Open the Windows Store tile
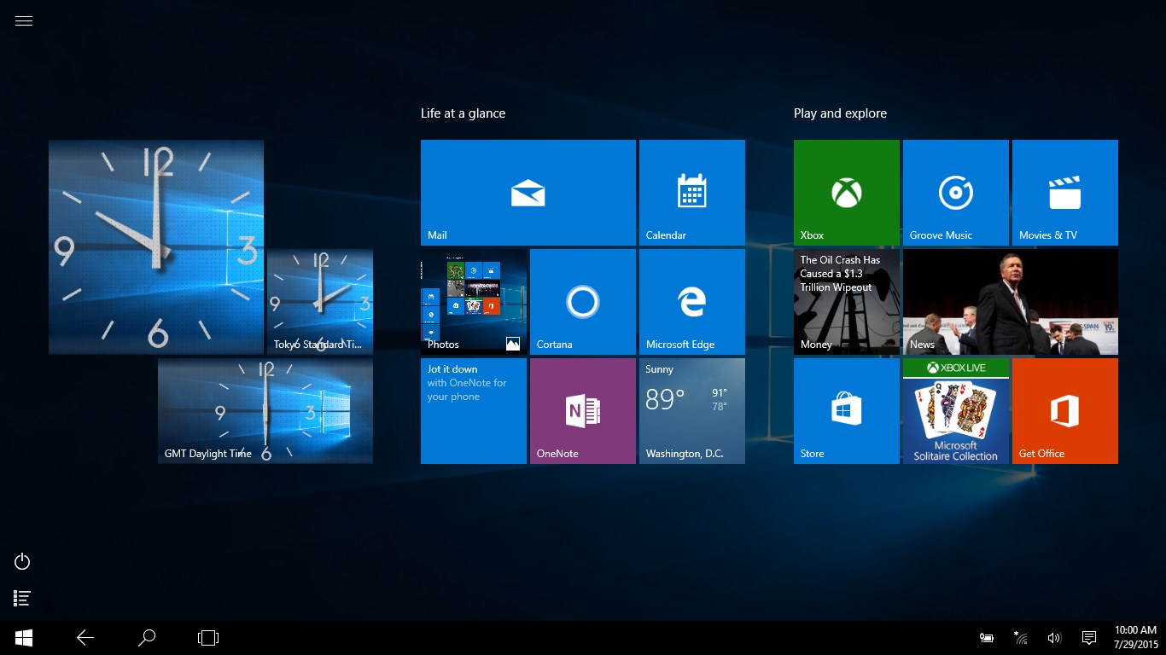Image resolution: width=1166 pixels, height=655 pixels. point(846,410)
